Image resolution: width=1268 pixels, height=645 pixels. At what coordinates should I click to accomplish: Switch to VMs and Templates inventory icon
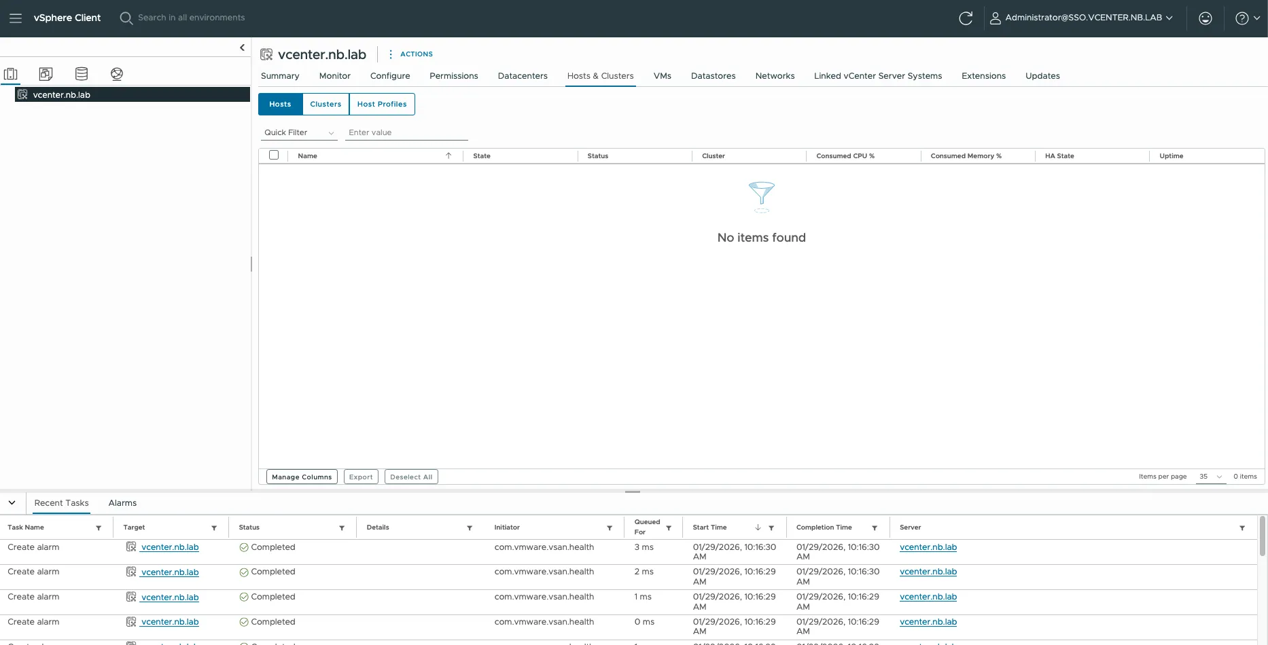coord(46,74)
